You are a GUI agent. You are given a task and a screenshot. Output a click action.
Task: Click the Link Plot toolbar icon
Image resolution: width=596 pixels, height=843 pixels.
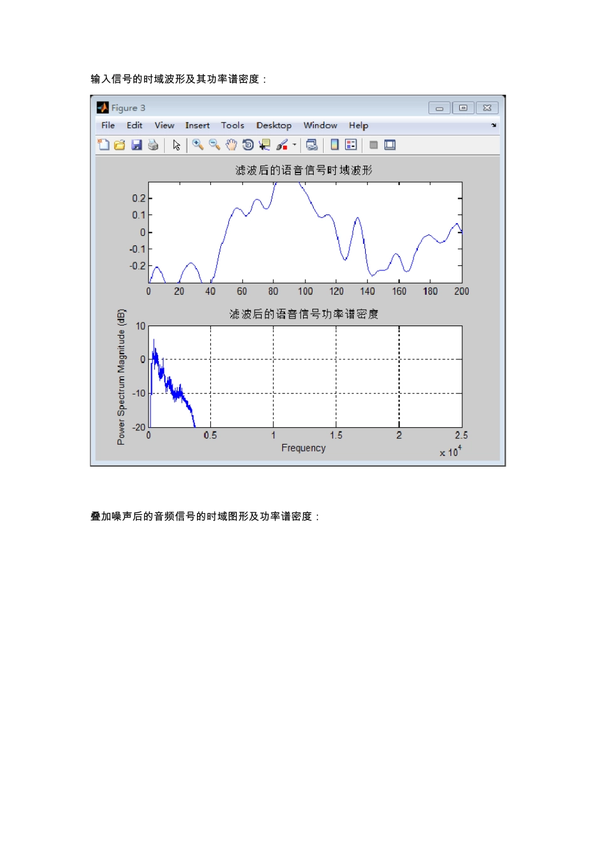pos(312,145)
